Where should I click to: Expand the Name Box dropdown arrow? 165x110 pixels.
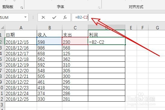(25, 17)
